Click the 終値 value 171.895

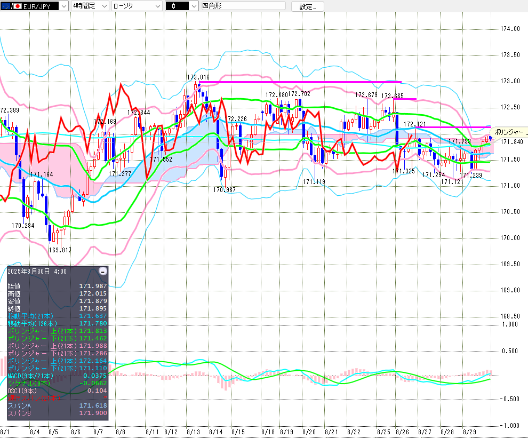[93, 308]
